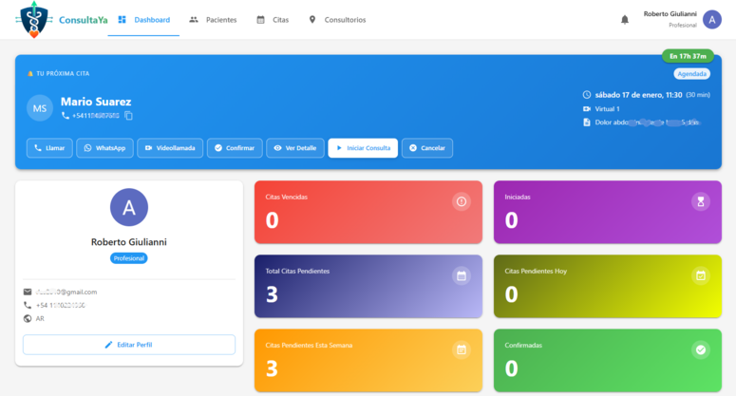The image size is (736, 396).
Task: Click the globe icon next to AR
Action: point(28,318)
